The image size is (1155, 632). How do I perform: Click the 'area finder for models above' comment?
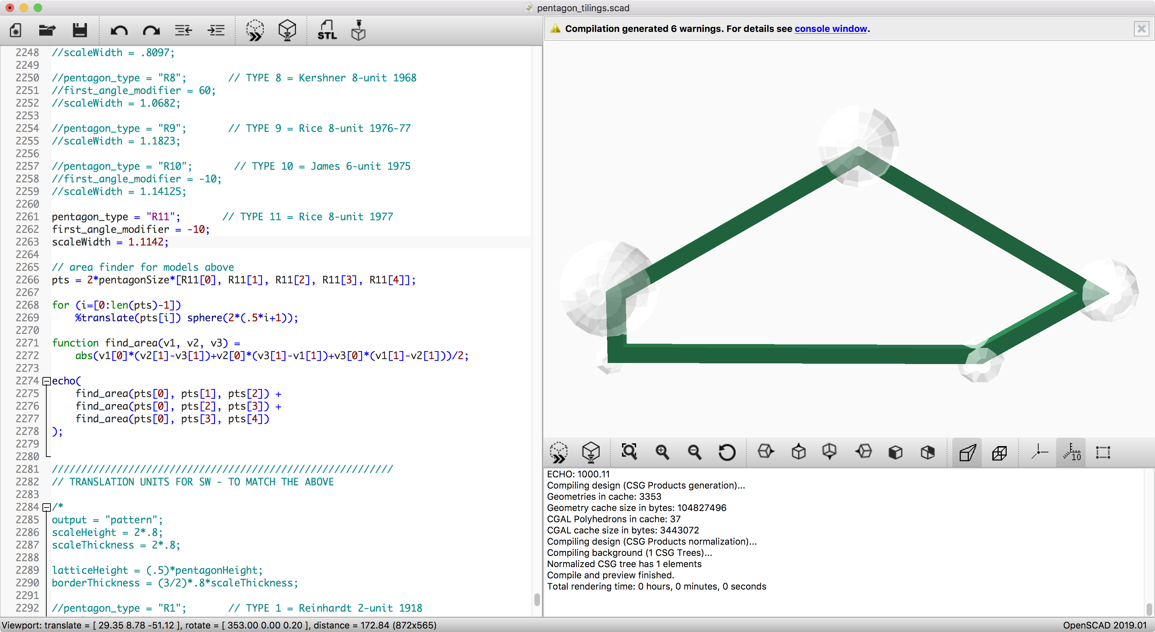click(143, 267)
